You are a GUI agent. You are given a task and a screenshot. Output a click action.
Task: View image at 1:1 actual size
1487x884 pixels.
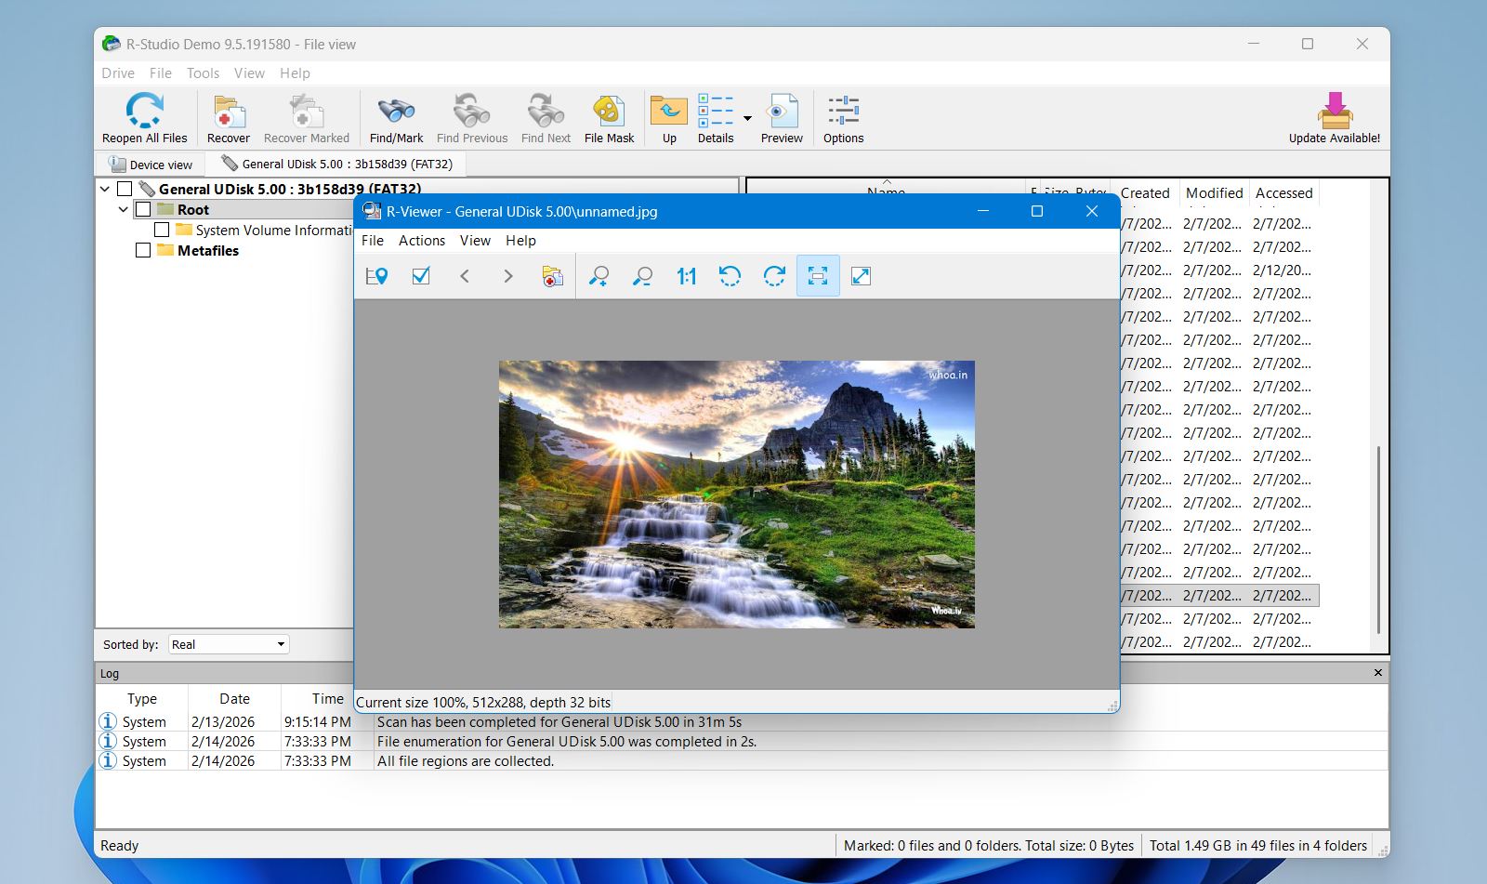coord(687,275)
